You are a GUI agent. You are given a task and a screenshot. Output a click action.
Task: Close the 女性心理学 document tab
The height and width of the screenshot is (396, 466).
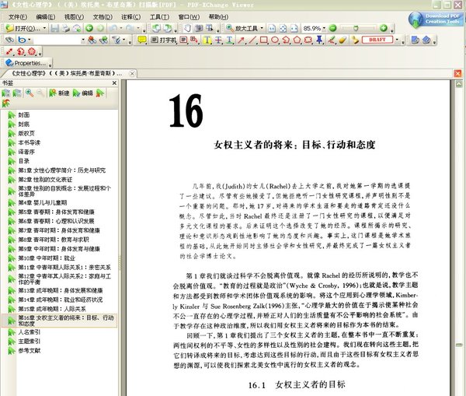click(x=132, y=73)
